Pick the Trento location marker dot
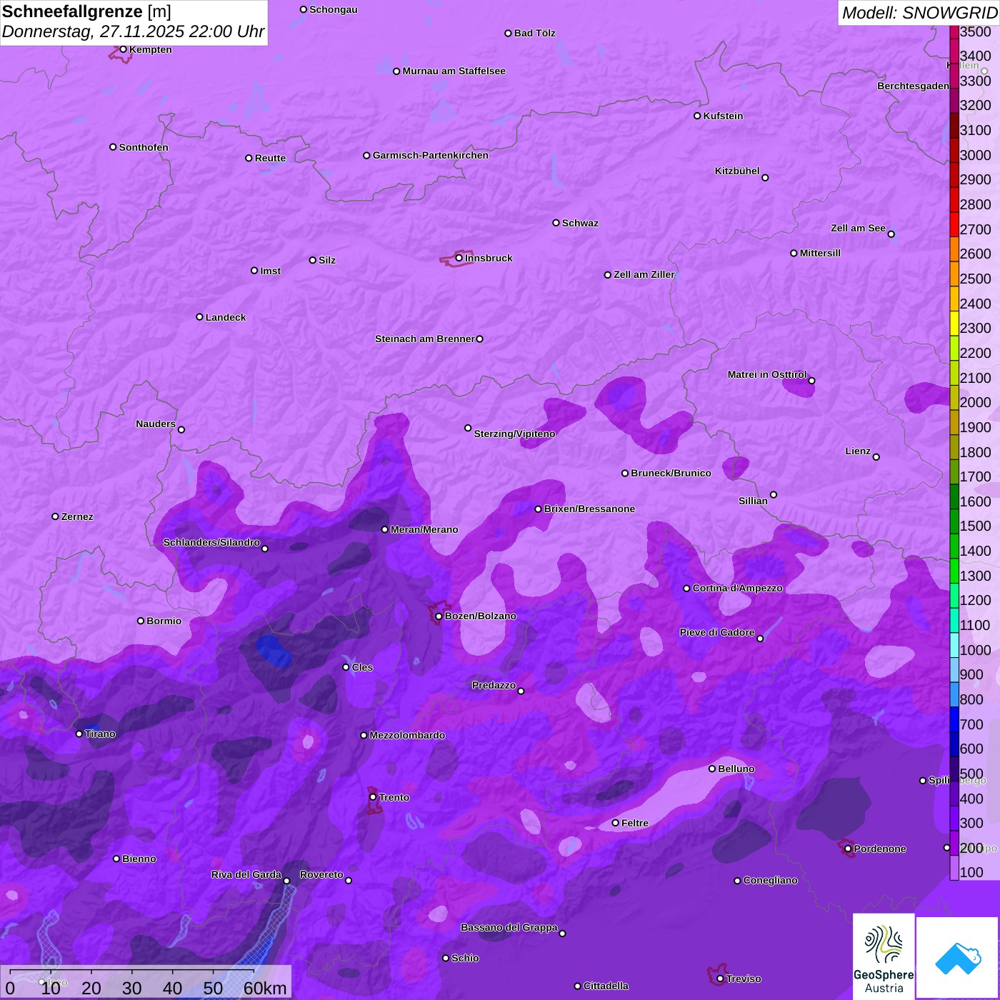The height and width of the screenshot is (1000, 1000). pos(373,797)
